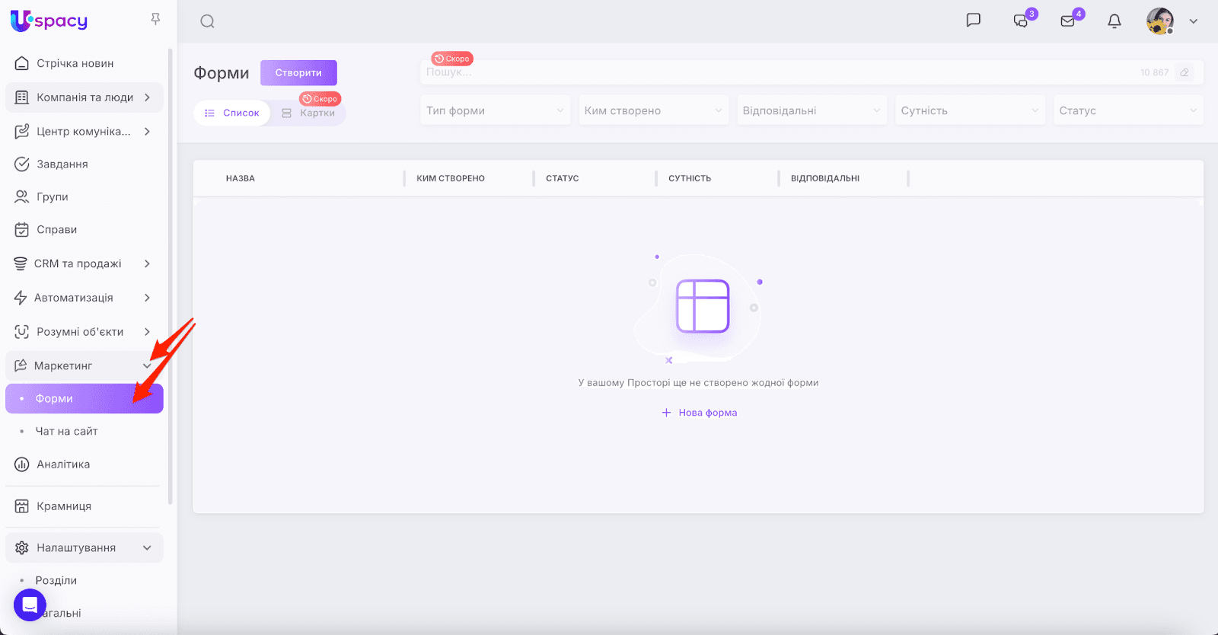Switch to the Картки view

(x=308, y=113)
